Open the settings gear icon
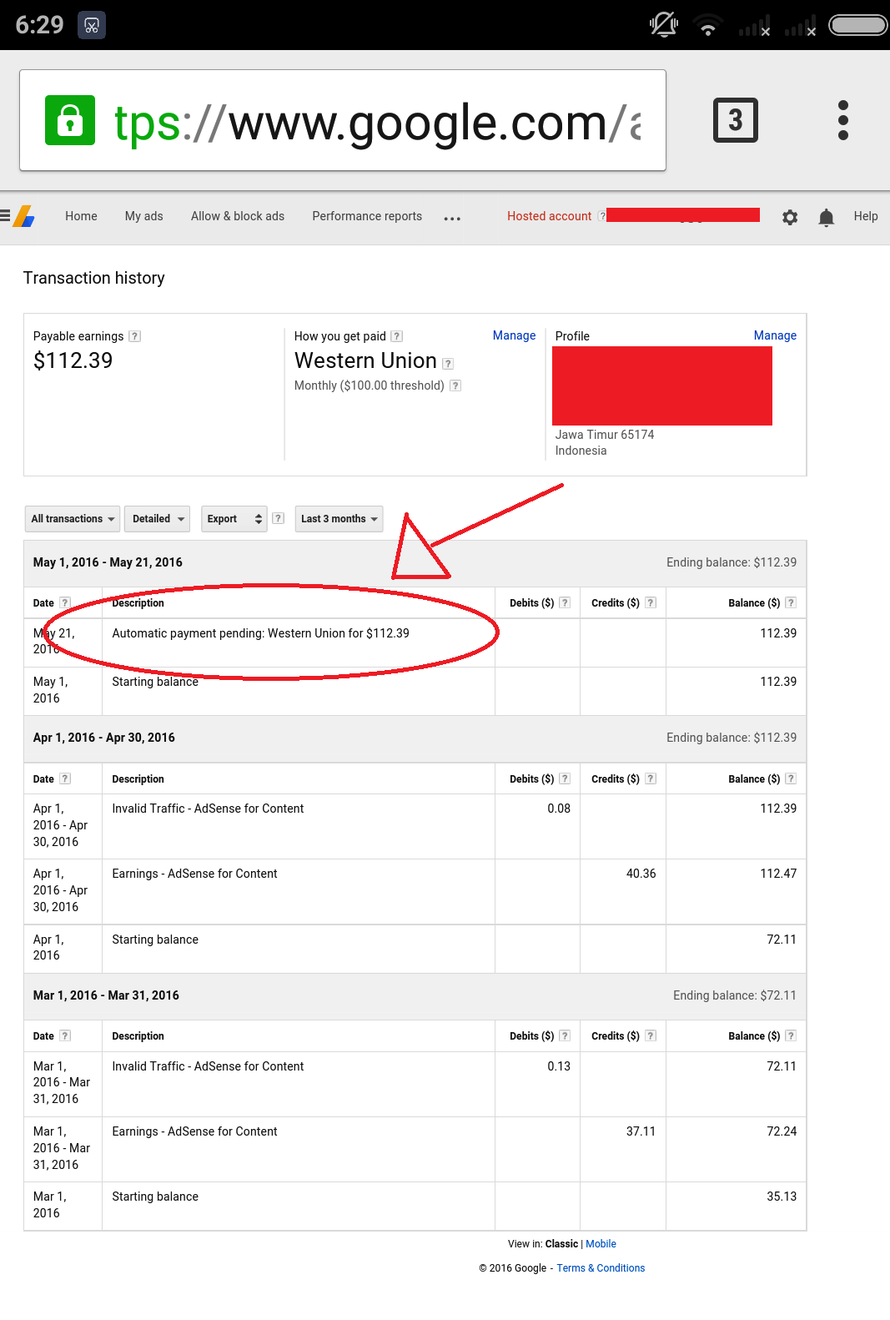 click(x=790, y=217)
